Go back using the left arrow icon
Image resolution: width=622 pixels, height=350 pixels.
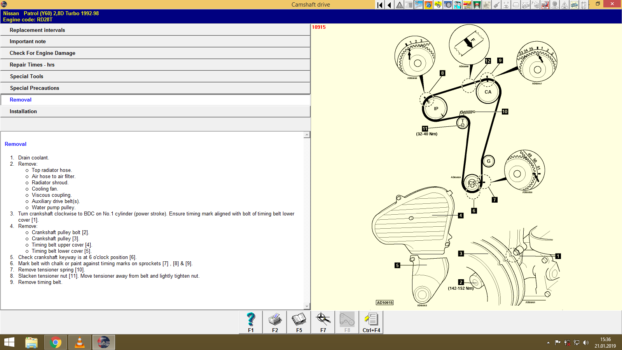click(x=389, y=5)
